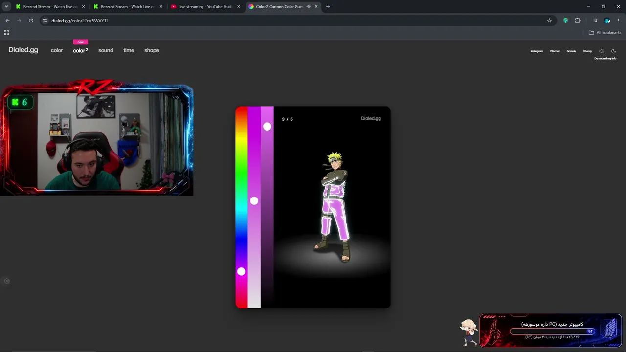Viewport: 626px width, 352px height.
Task: Go back to the previous page
Action: coord(7,21)
